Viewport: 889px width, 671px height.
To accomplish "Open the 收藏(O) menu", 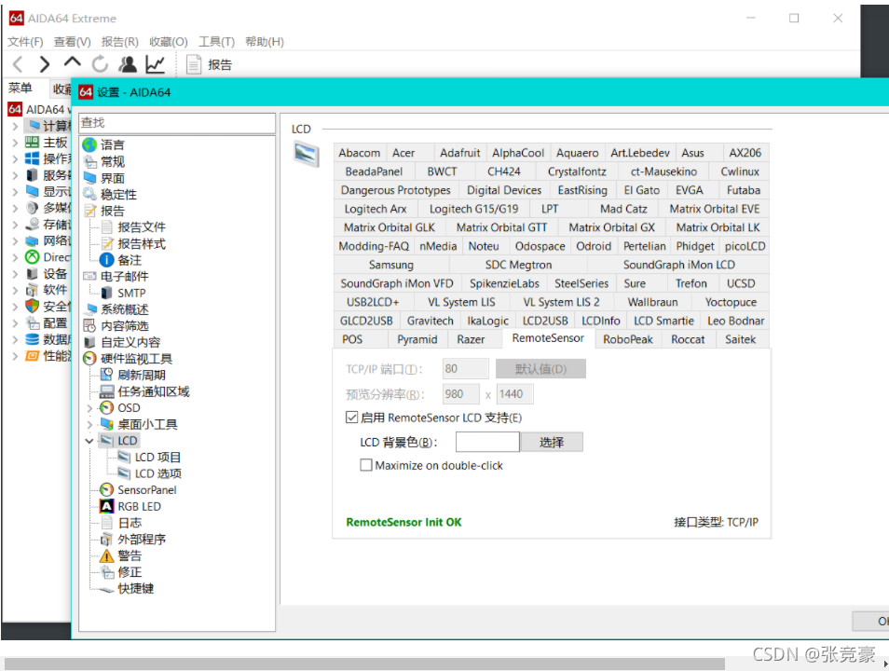I will click(x=169, y=41).
